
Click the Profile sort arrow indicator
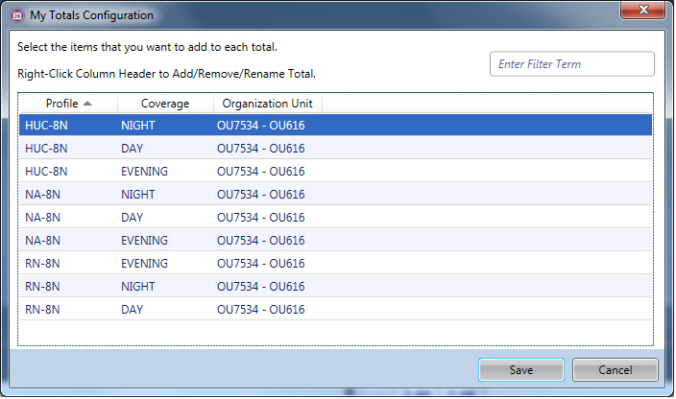click(x=88, y=104)
